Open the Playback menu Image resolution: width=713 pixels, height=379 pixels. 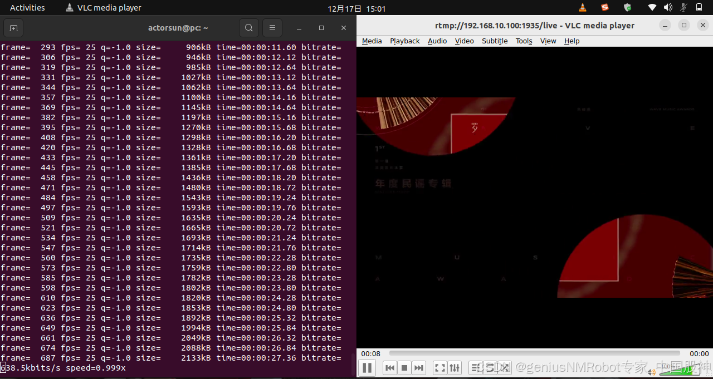click(x=404, y=41)
